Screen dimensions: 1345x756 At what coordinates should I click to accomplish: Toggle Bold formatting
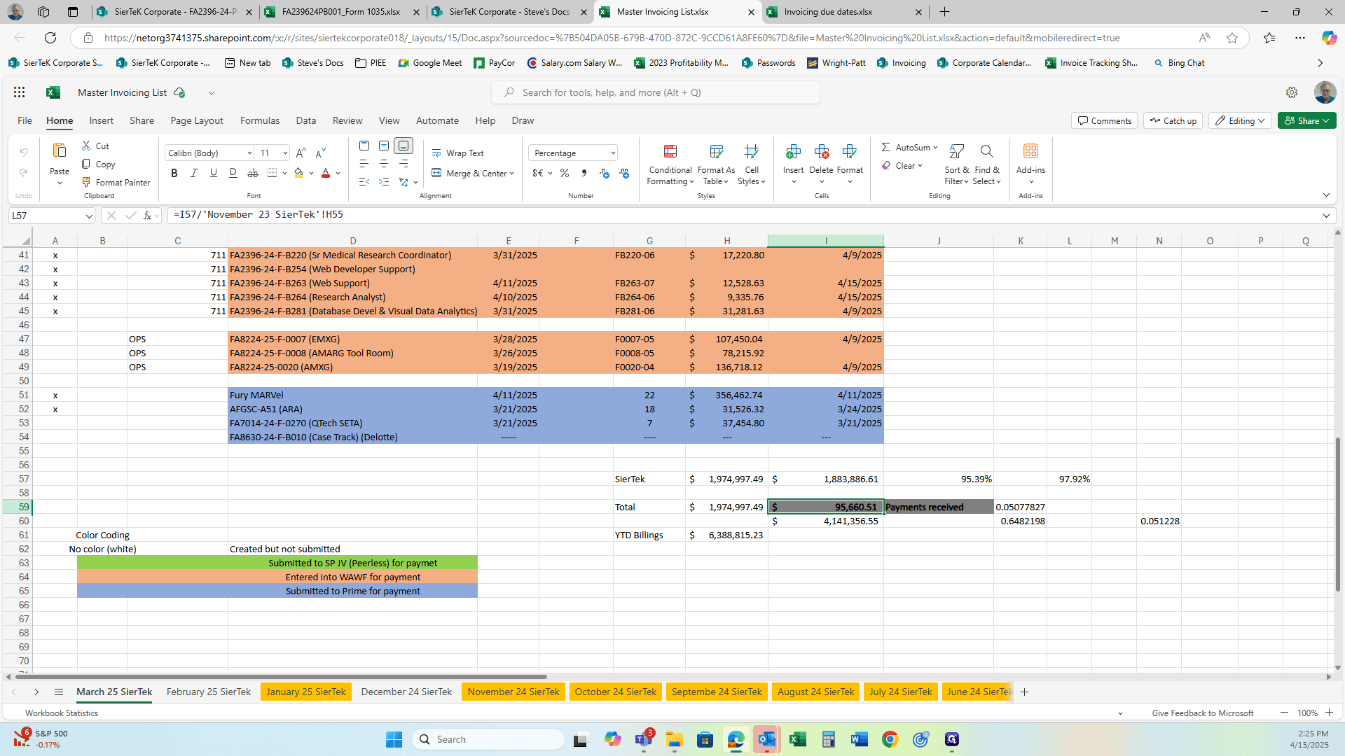click(x=174, y=173)
